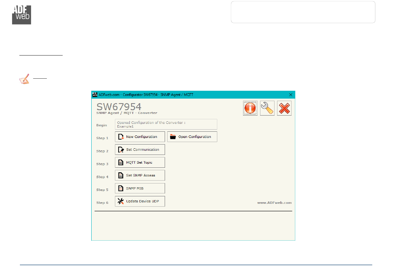Screen dimensions: 394x273
Task: Click the Step 5 label
Action: pos(102,190)
